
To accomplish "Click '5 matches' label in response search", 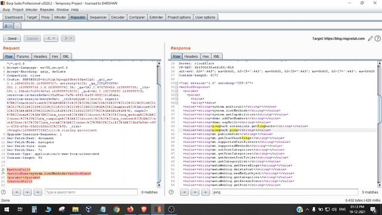I will click(370, 192).
